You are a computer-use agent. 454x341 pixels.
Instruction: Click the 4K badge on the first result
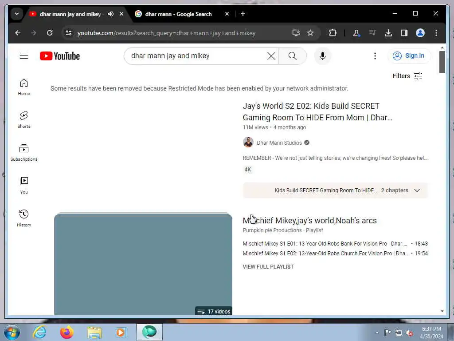(x=248, y=170)
